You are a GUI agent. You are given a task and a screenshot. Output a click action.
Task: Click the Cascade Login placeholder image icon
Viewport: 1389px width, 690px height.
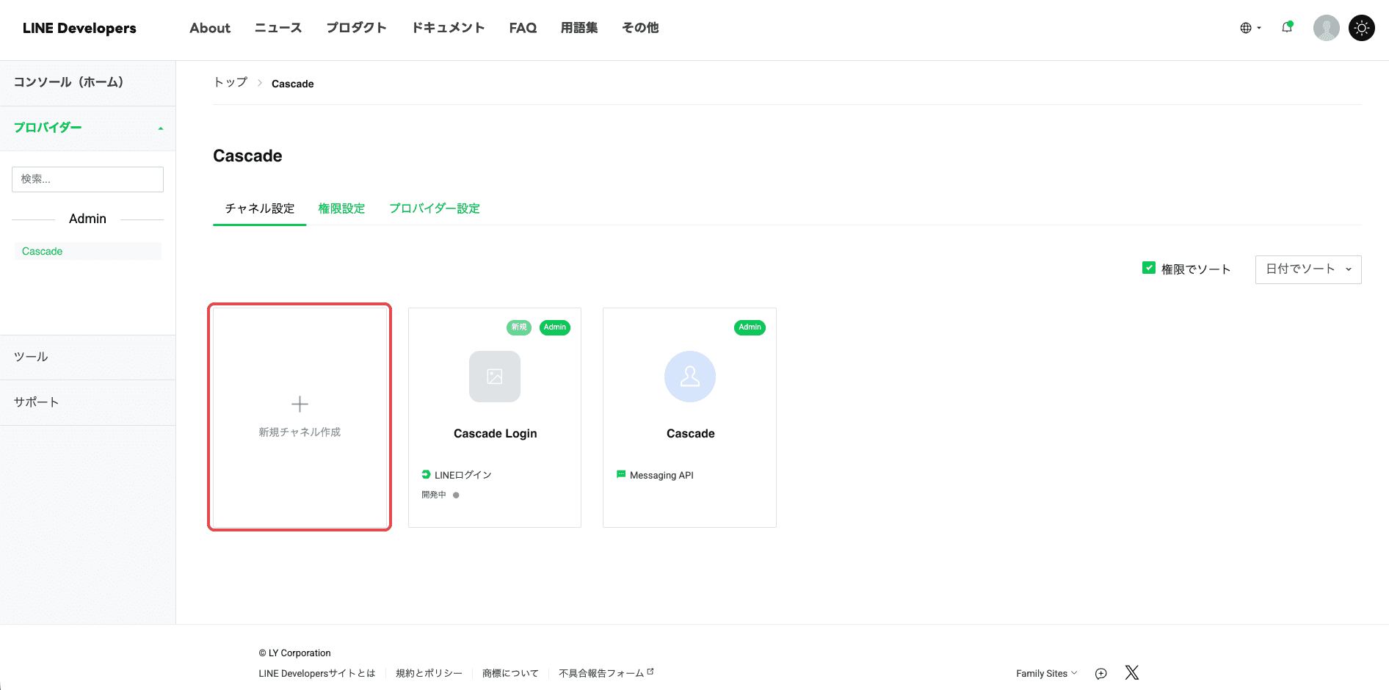coord(495,377)
